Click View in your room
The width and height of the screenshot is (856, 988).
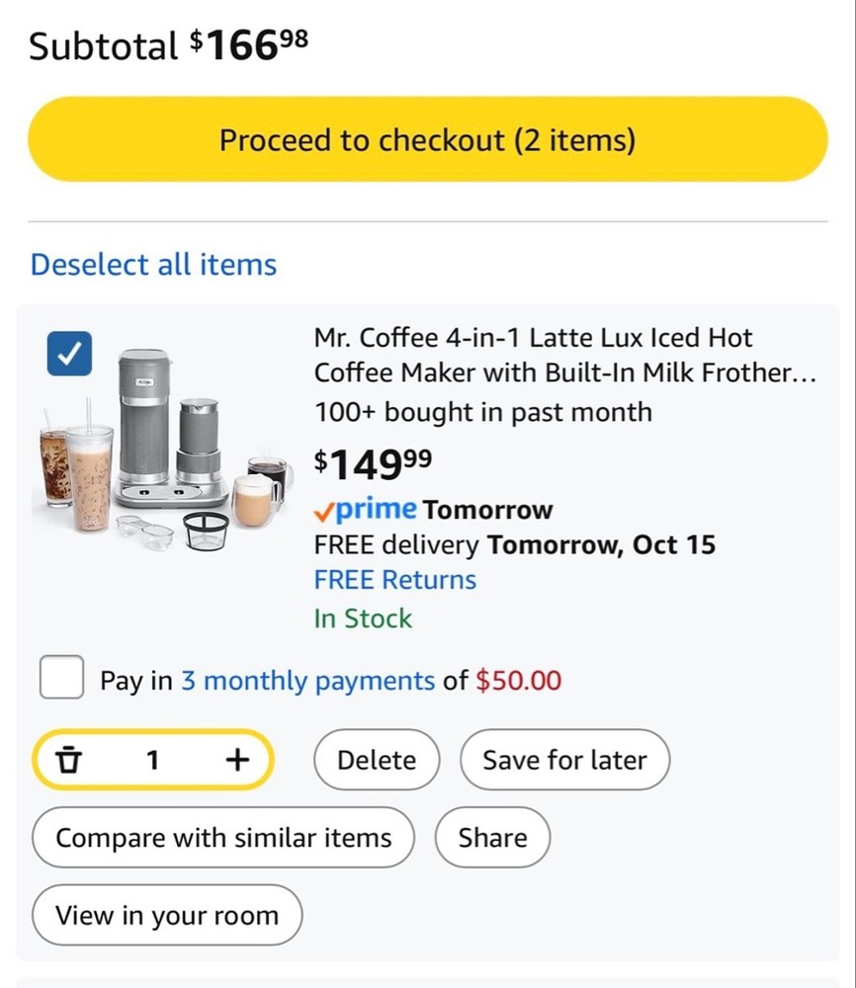(166, 915)
